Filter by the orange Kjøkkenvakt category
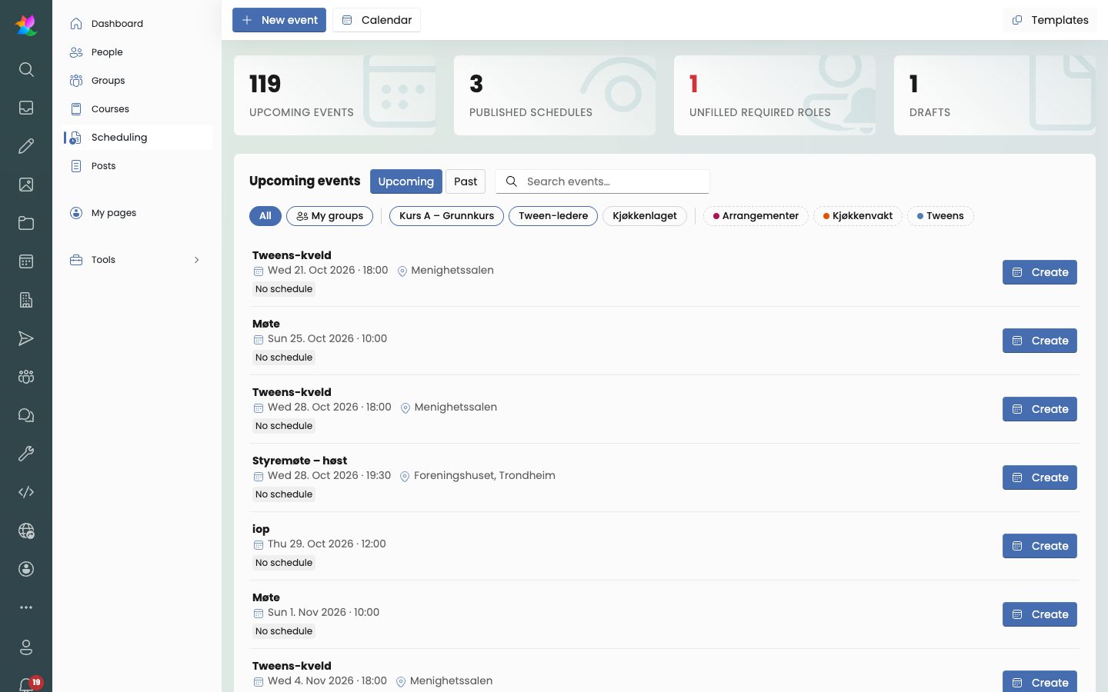This screenshot has width=1108, height=692. click(x=858, y=216)
